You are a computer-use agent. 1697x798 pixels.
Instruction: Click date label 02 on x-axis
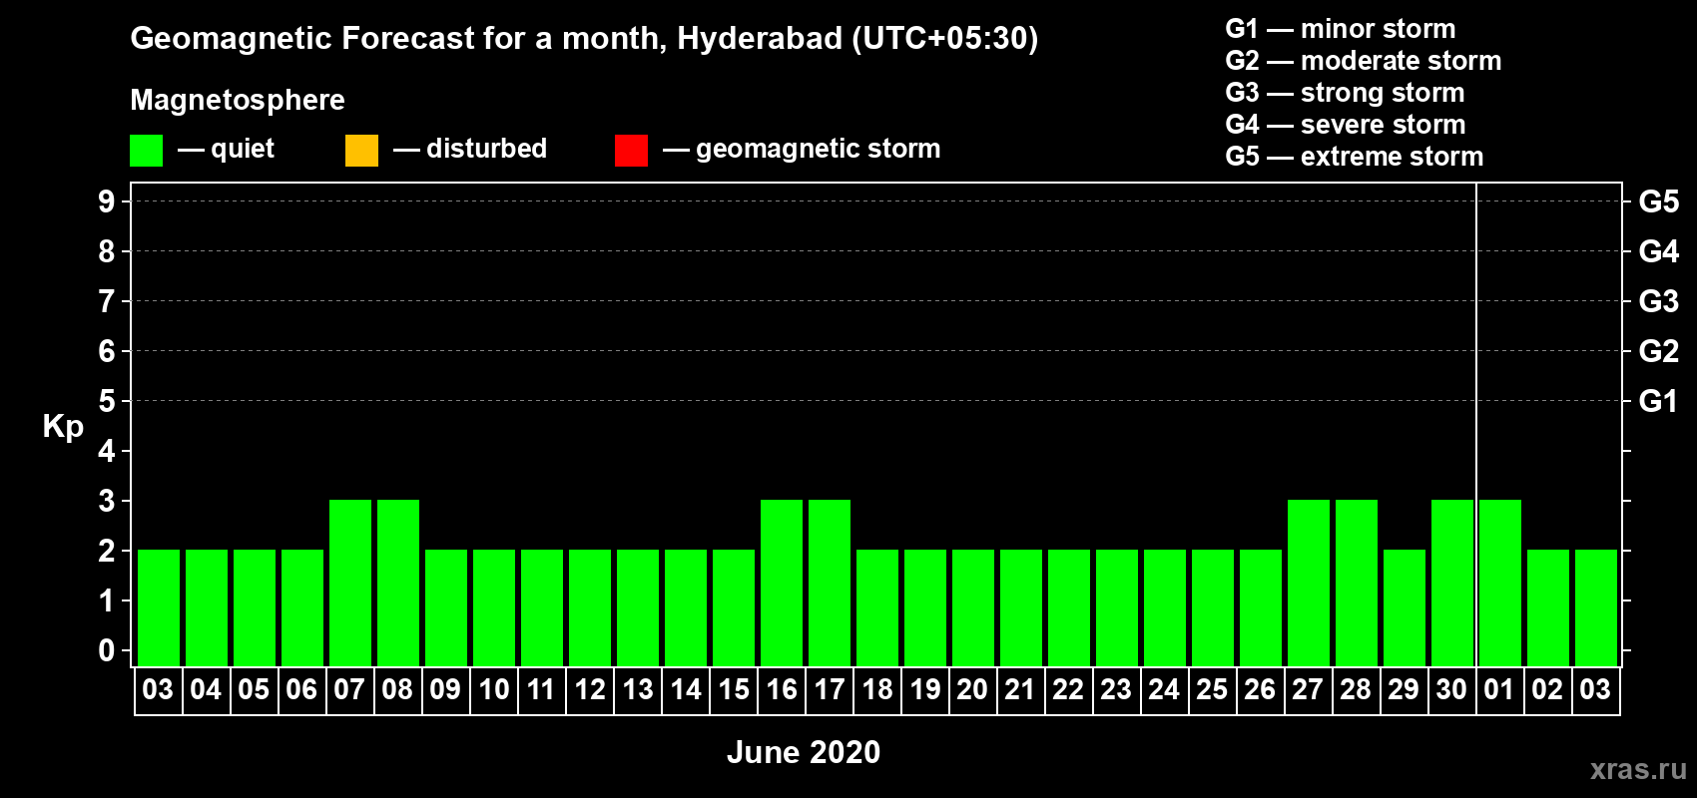(x=1547, y=690)
